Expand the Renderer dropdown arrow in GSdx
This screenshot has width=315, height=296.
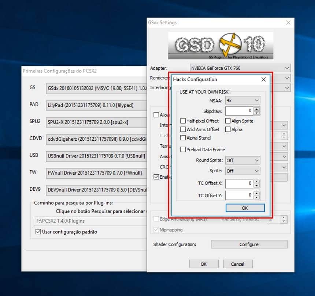[x=287, y=78]
